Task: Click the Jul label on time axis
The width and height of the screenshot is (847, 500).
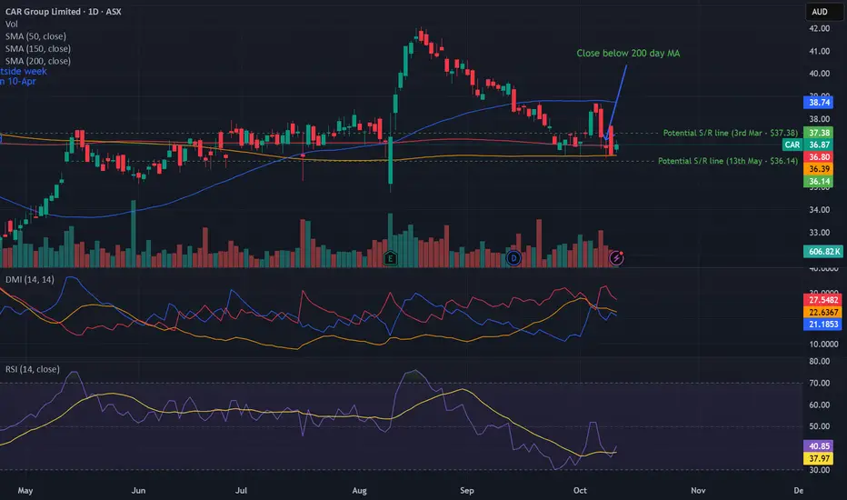Action: click(x=241, y=490)
